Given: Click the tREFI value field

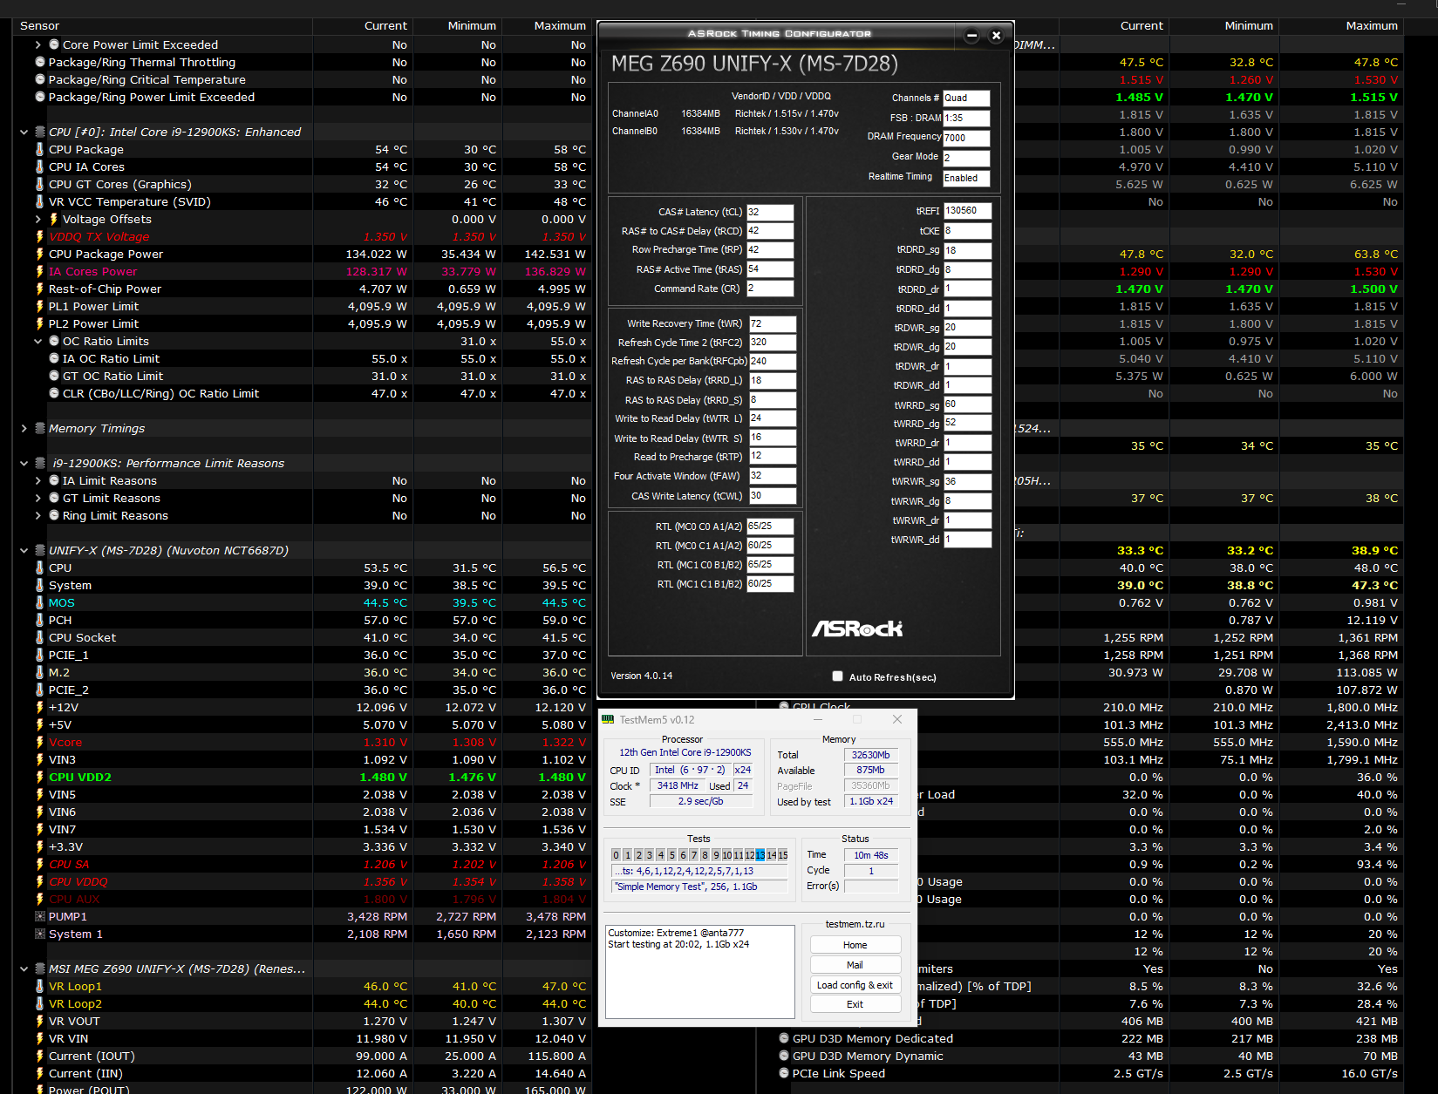Looking at the screenshot, I should pyautogui.click(x=967, y=210).
